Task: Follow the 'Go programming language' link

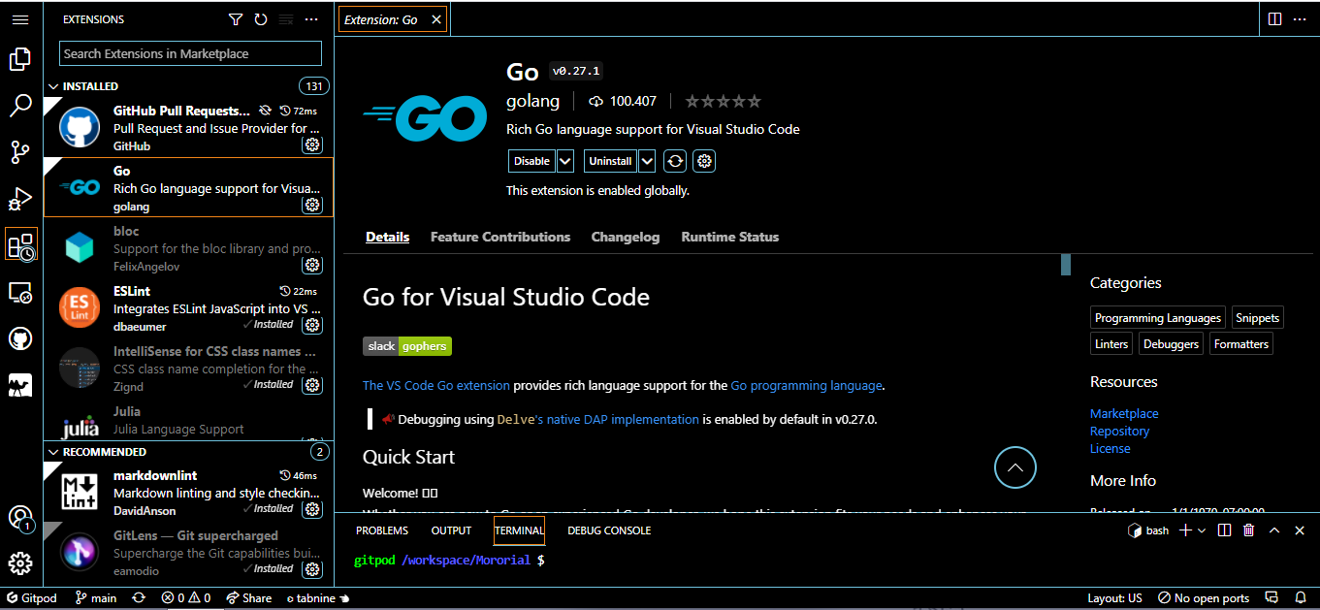Action: point(806,385)
